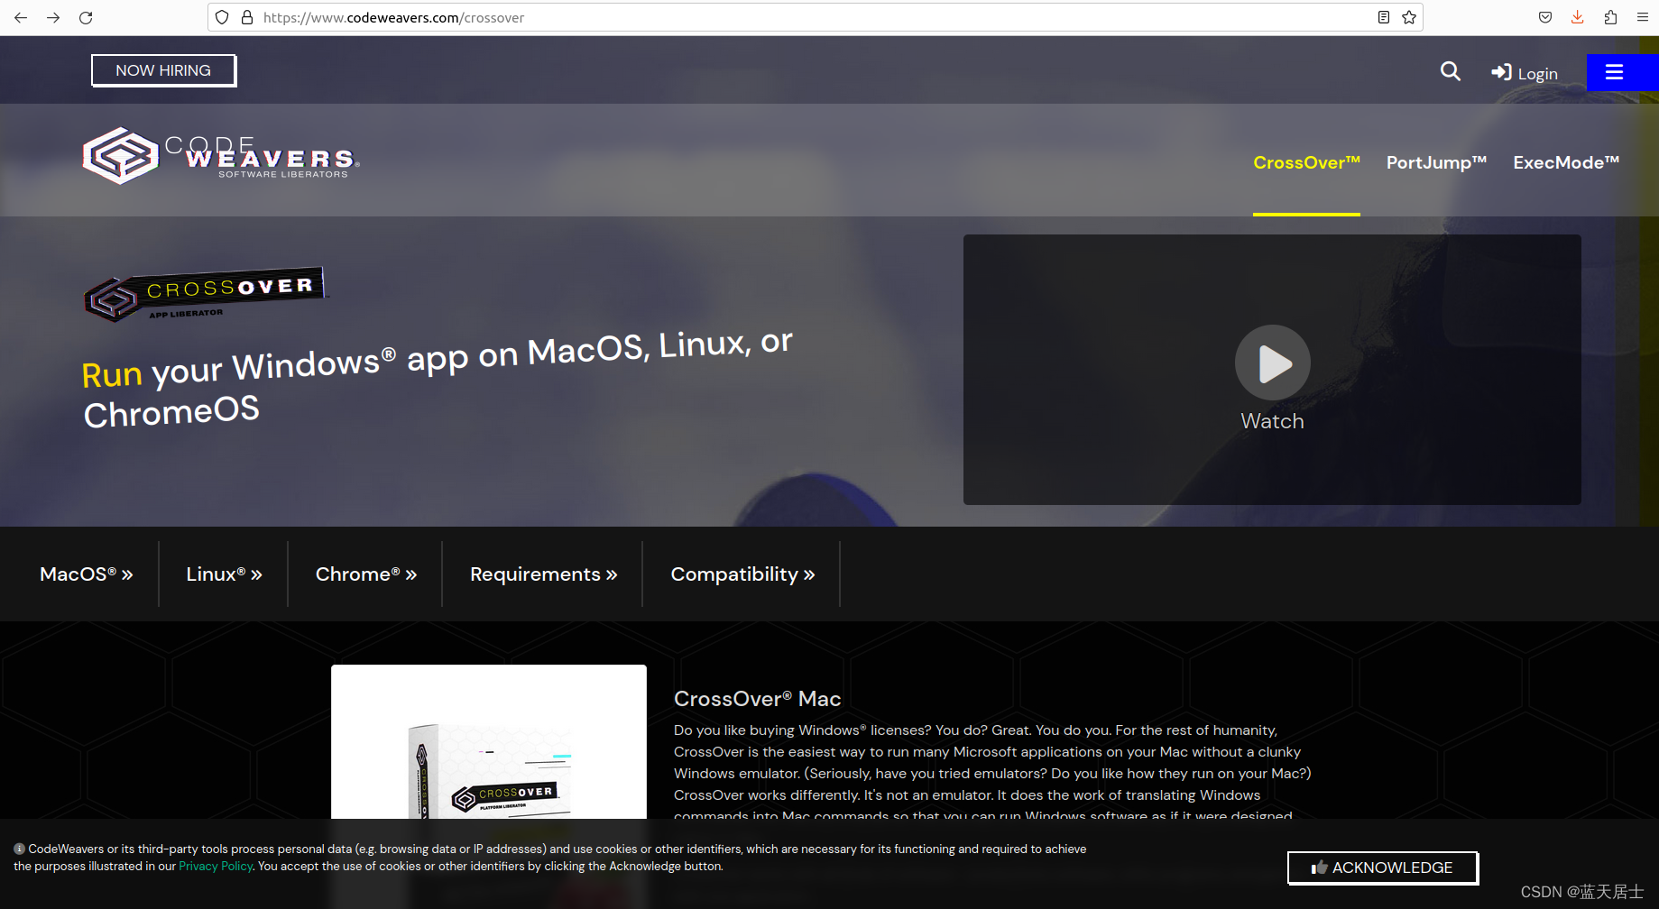Click the Login link with arrow icon

click(1525, 73)
